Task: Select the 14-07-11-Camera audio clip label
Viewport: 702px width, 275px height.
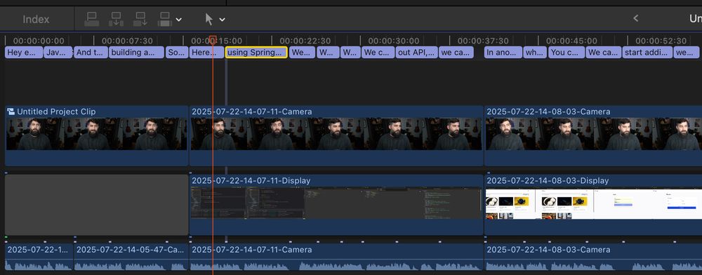Action: click(x=251, y=250)
